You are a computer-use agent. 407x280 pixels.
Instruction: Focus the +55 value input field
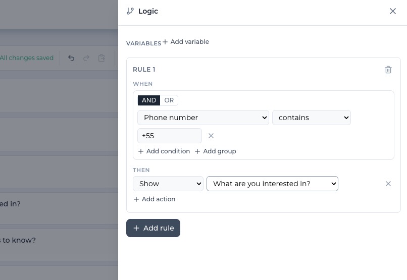(x=170, y=136)
